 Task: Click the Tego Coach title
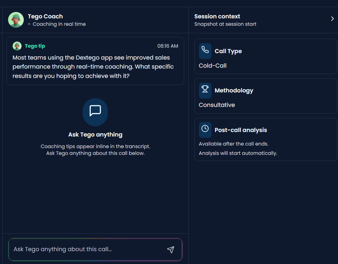coord(45,16)
